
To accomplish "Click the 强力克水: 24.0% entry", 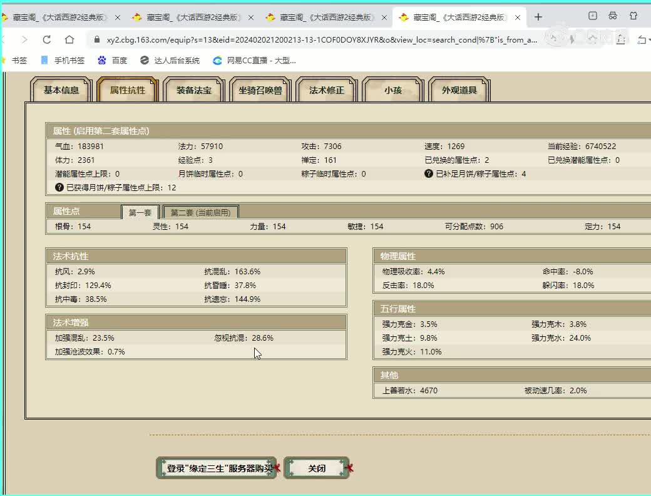I will coord(561,338).
